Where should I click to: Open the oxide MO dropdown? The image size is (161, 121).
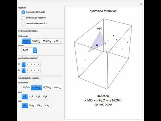click(x=29, y=50)
